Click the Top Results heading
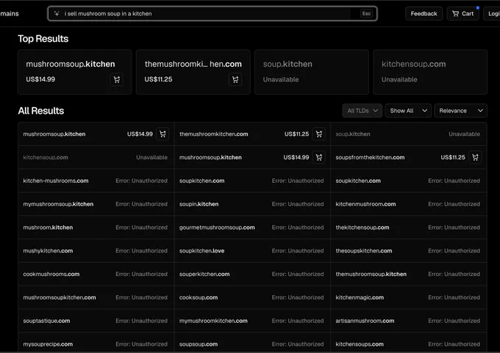 43,39
